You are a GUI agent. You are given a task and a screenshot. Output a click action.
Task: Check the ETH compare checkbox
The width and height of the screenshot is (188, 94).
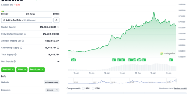point(93,88)
